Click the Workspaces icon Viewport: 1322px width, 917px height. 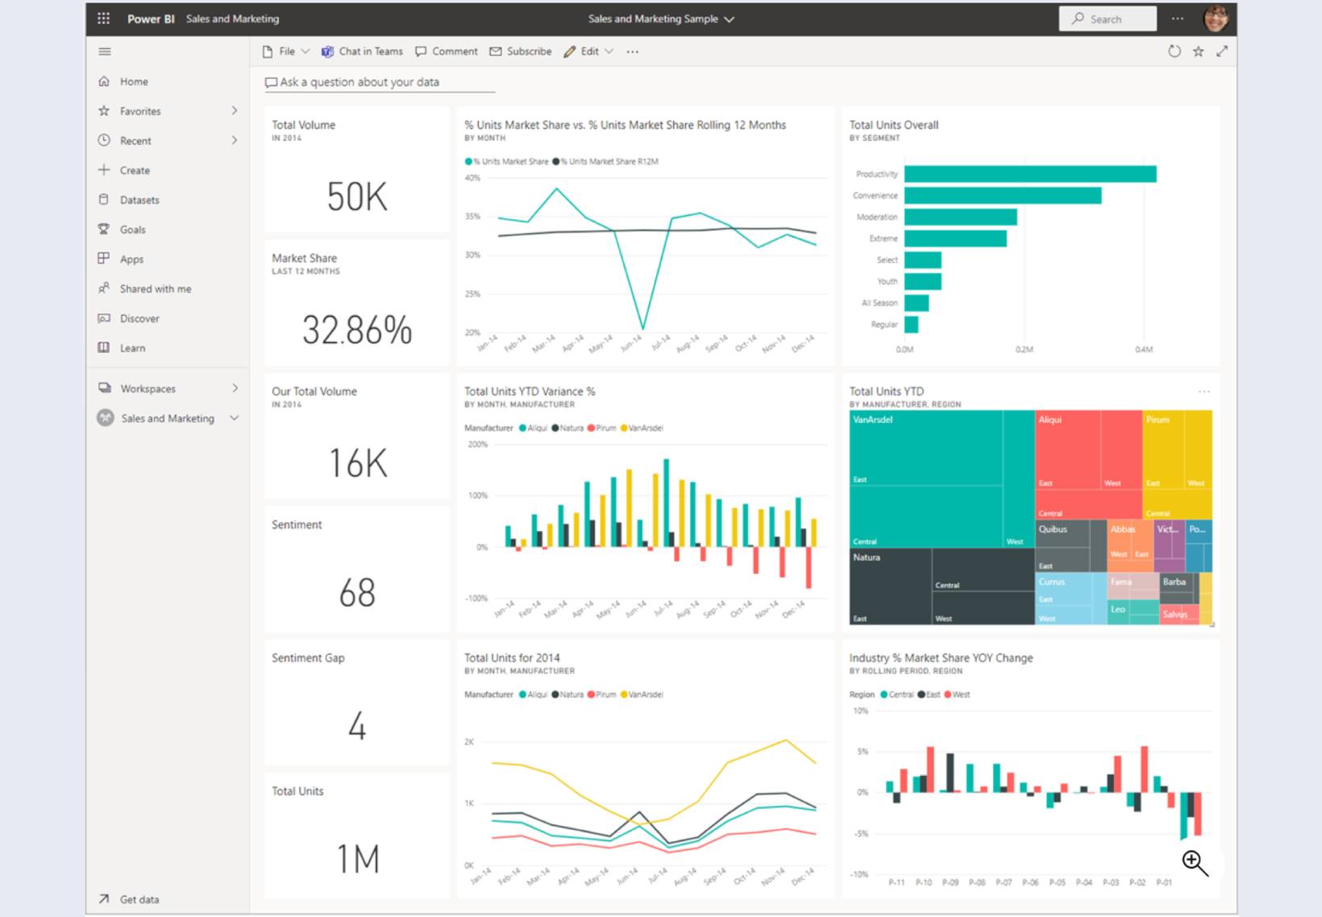click(105, 388)
